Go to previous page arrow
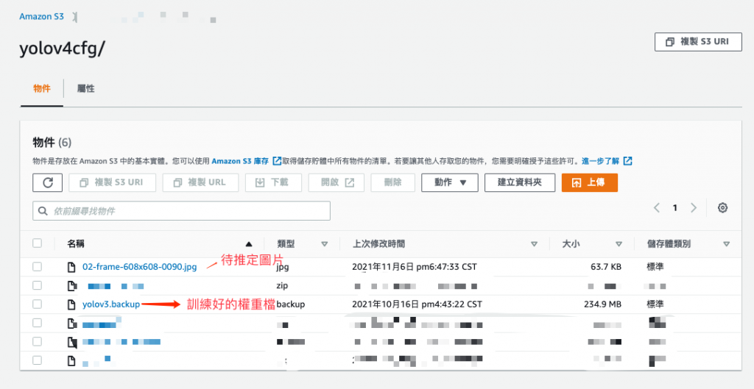754x389 pixels. tap(656, 208)
